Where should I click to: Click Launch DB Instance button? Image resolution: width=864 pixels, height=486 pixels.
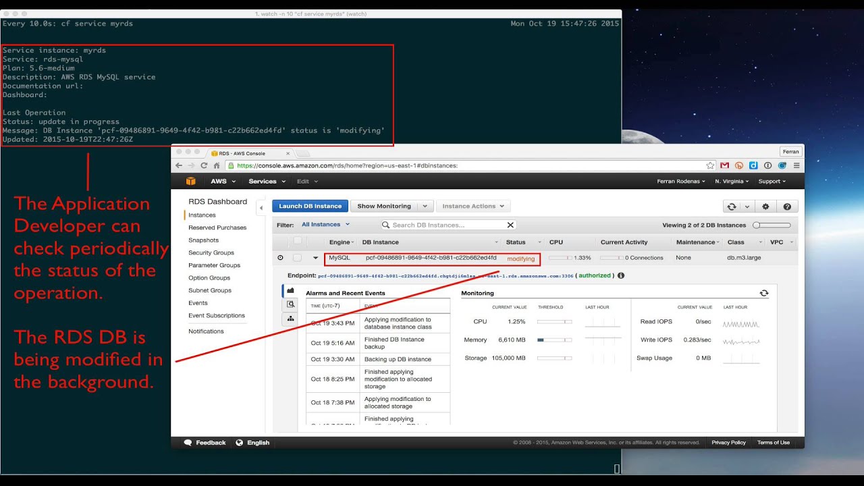(x=310, y=206)
